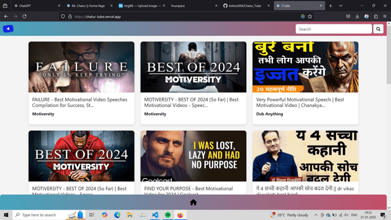Open the first row MOTIVERSITY BEST OF 2024 title
Viewport: 391px width, 220px height.
(191, 102)
